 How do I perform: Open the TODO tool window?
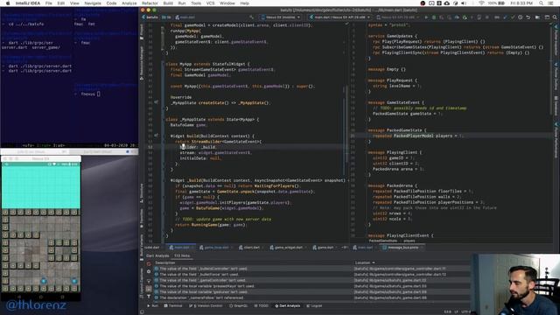(261, 305)
